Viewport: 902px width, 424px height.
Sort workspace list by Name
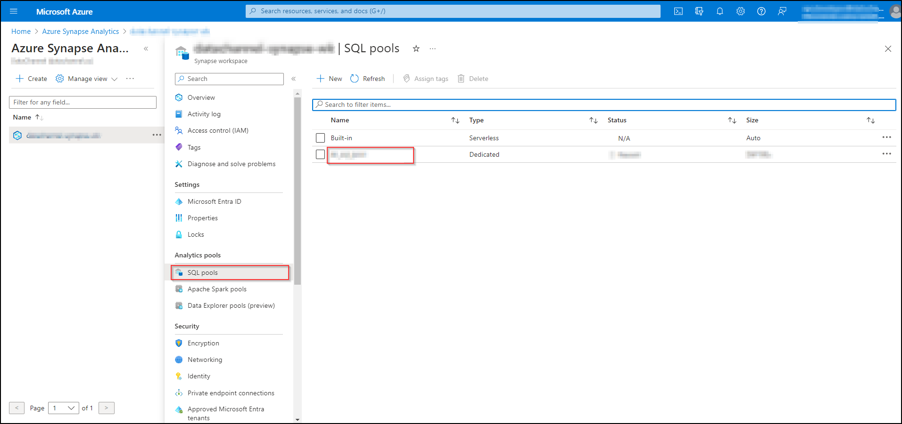(28, 117)
